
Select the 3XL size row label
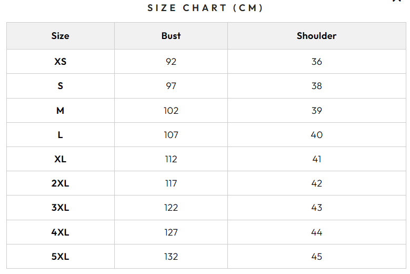click(60, 208)
